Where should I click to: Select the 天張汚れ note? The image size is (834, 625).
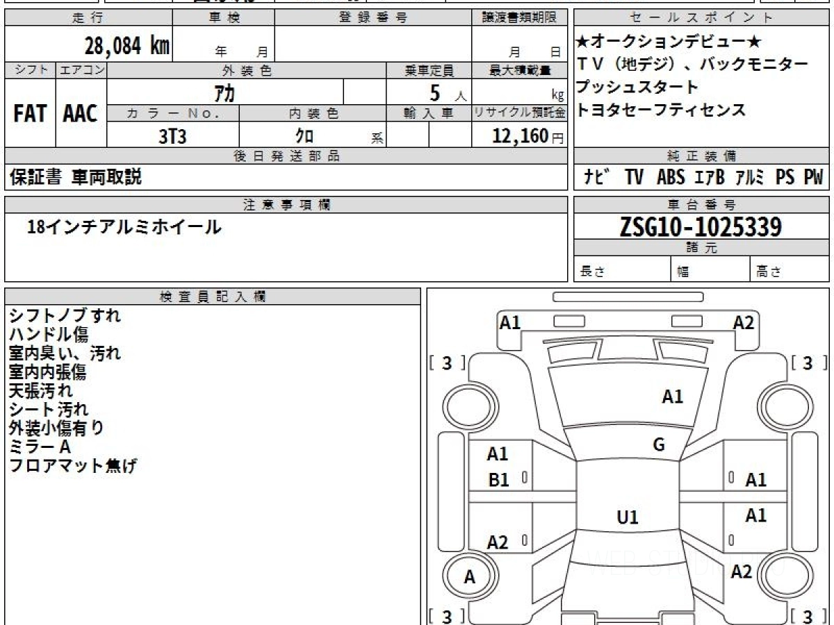pyautogui.click(x=40, y=390)
